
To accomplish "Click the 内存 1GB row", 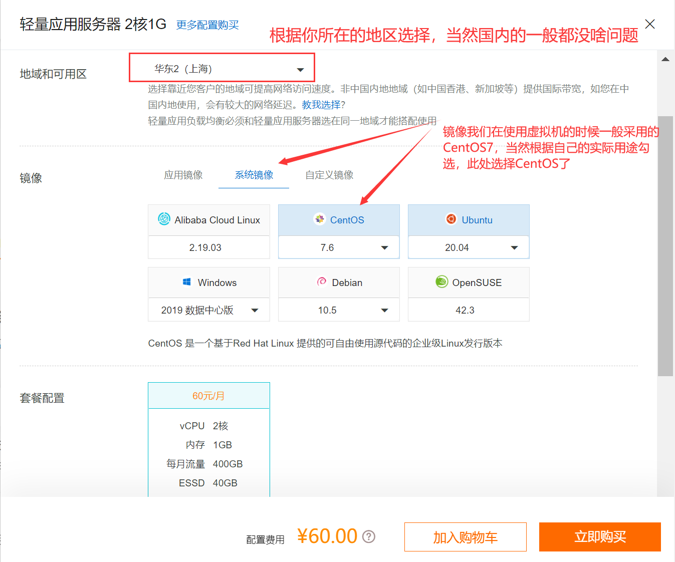I will pyautogui.click(x=208, y=445).
